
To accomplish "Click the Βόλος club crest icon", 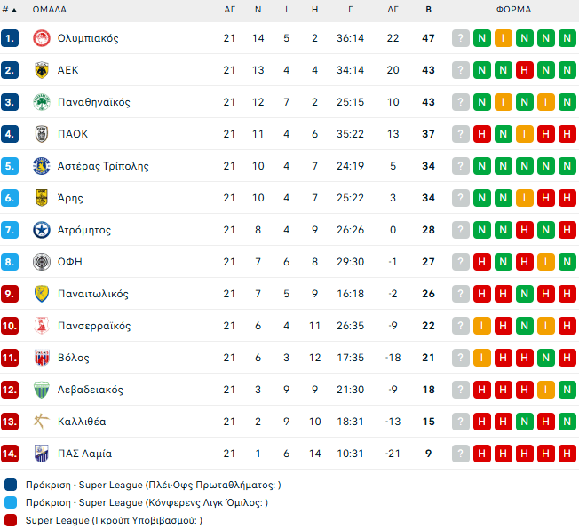I will coord(40,358).
